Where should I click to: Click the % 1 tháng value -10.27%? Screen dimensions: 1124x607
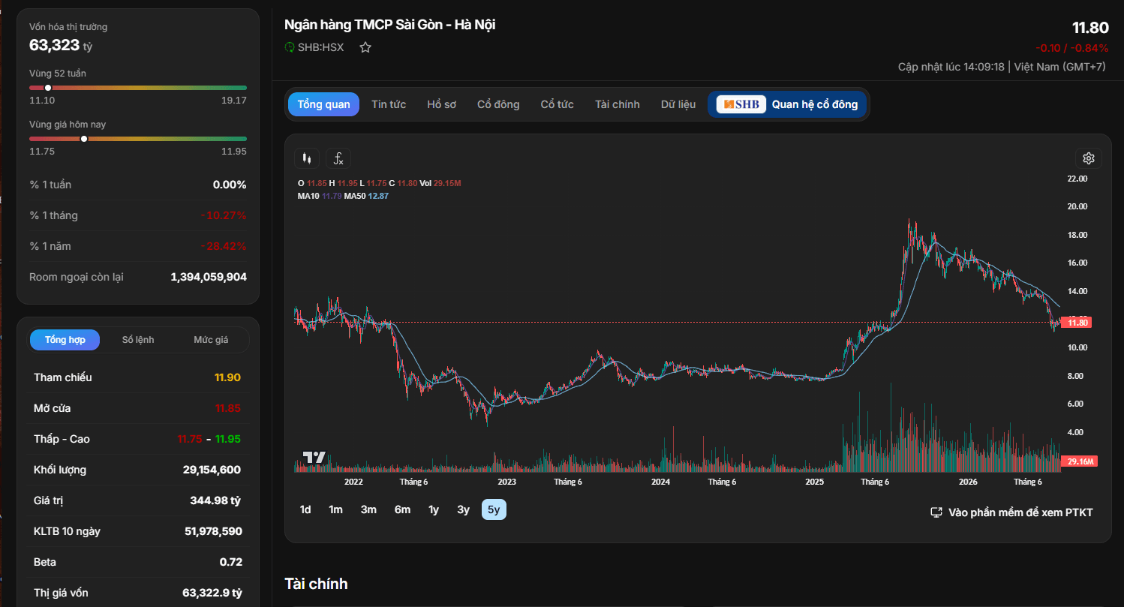point(224,215)
